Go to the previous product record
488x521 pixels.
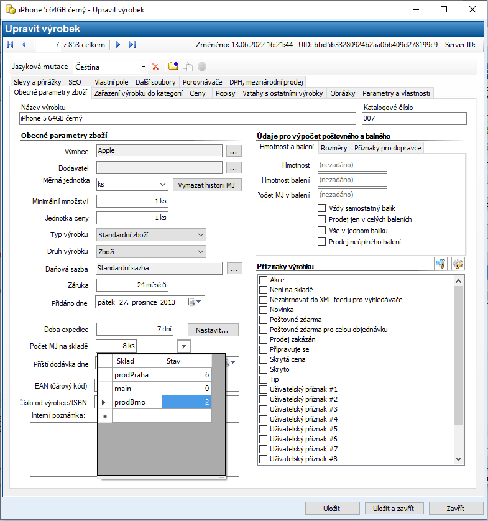(x=24, y=45)
